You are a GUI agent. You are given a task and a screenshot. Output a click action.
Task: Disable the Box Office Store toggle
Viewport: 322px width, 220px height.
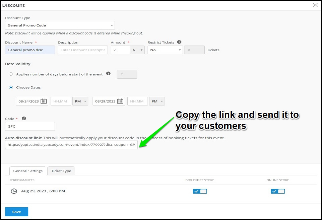pyautogui.click(x=200, y=191)
